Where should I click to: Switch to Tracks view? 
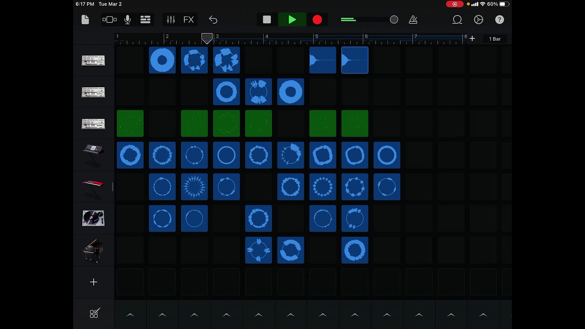coord(145,20)
